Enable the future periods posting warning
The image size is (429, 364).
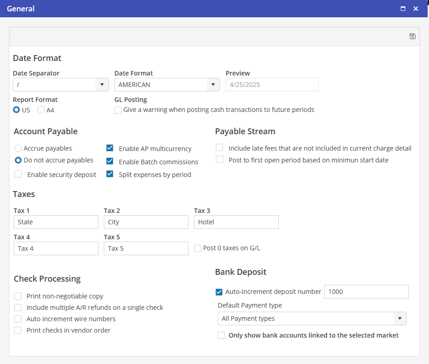click(x=118, y=110)
